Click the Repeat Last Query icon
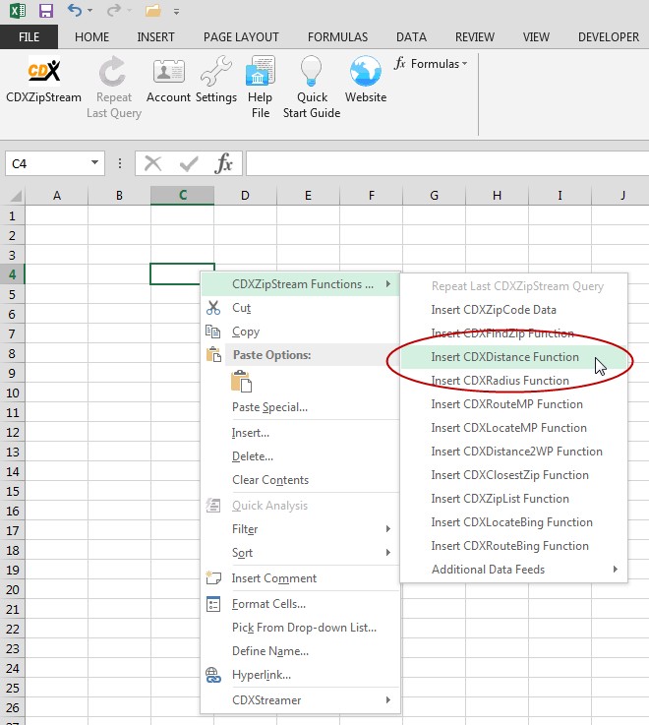 click(x=113, y=72)
